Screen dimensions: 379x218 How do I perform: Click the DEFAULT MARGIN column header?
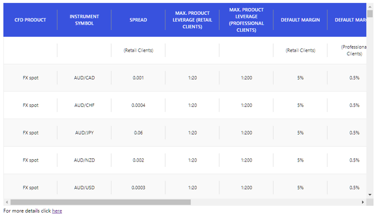[x=300, y=20]
